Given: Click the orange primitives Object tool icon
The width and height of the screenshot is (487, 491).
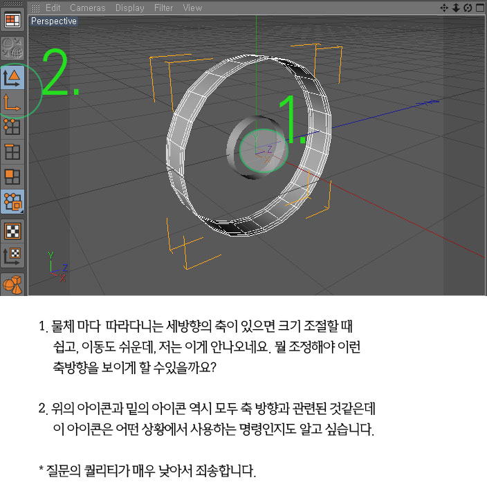Looking at the screenshot, I should (x=12, y=284).
